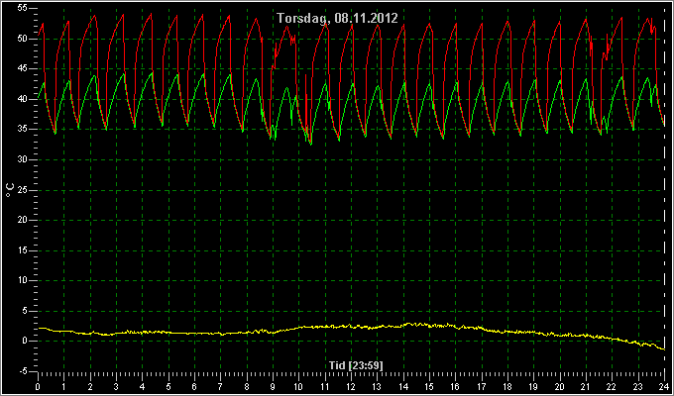Viewport: 674px width, 396px height.
Task: Click the 20 value on temperature axis
Action: pyautogui.click(x=22, y=221)
